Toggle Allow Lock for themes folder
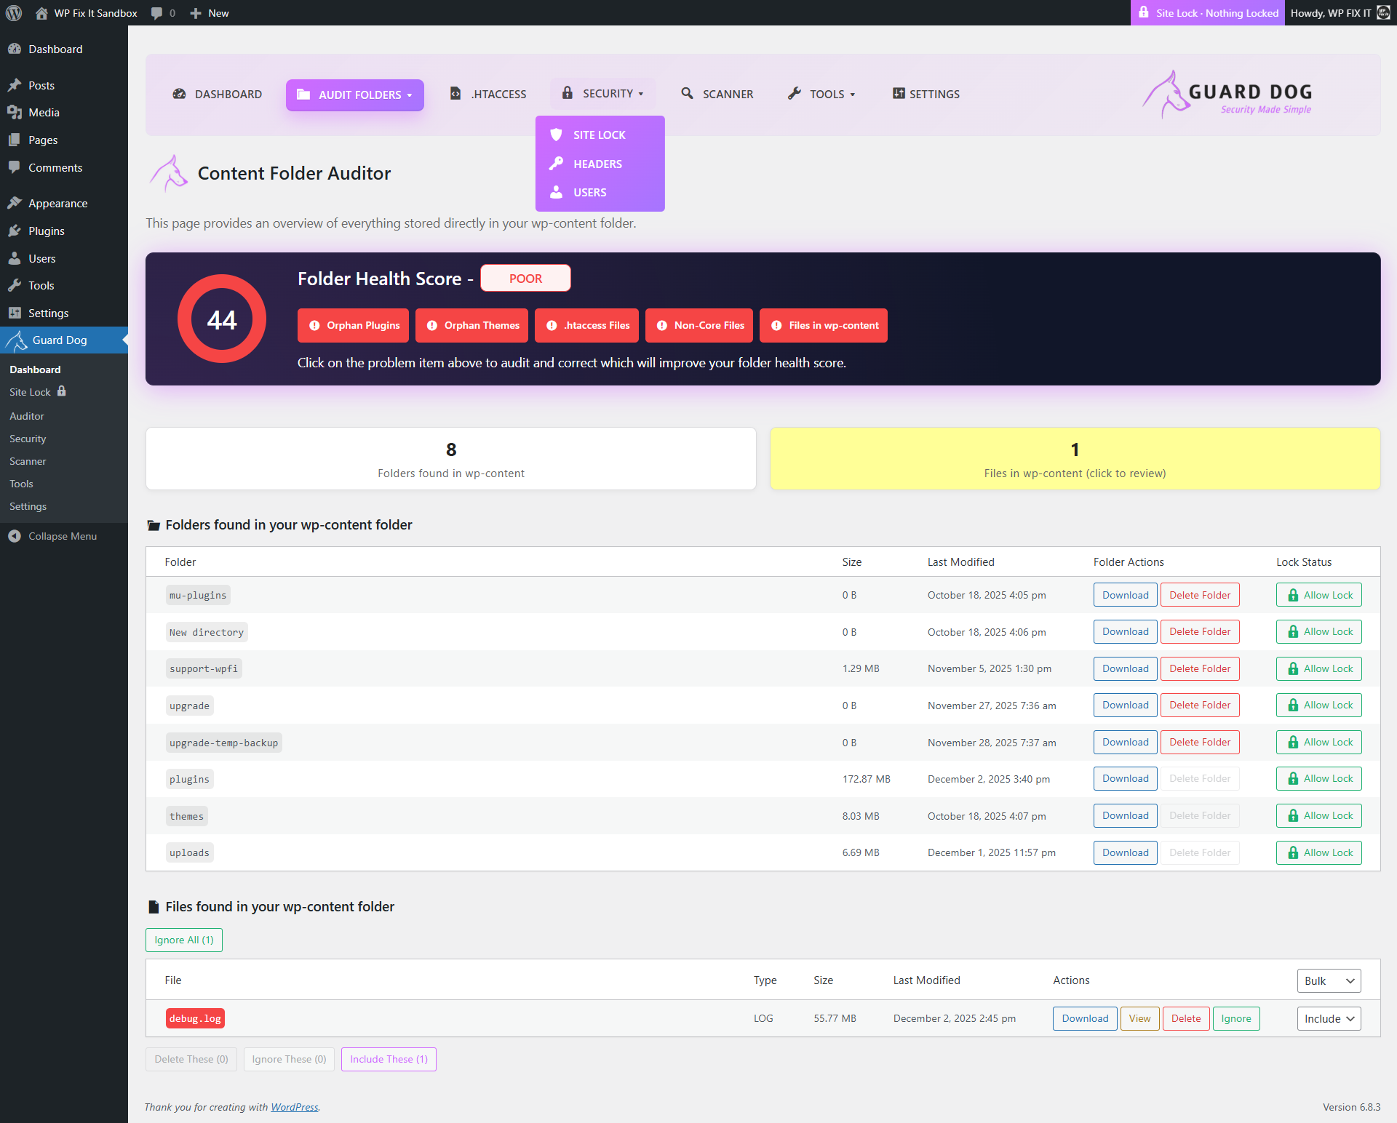The image size is (1397, 1123). (x=1318, y=815)
